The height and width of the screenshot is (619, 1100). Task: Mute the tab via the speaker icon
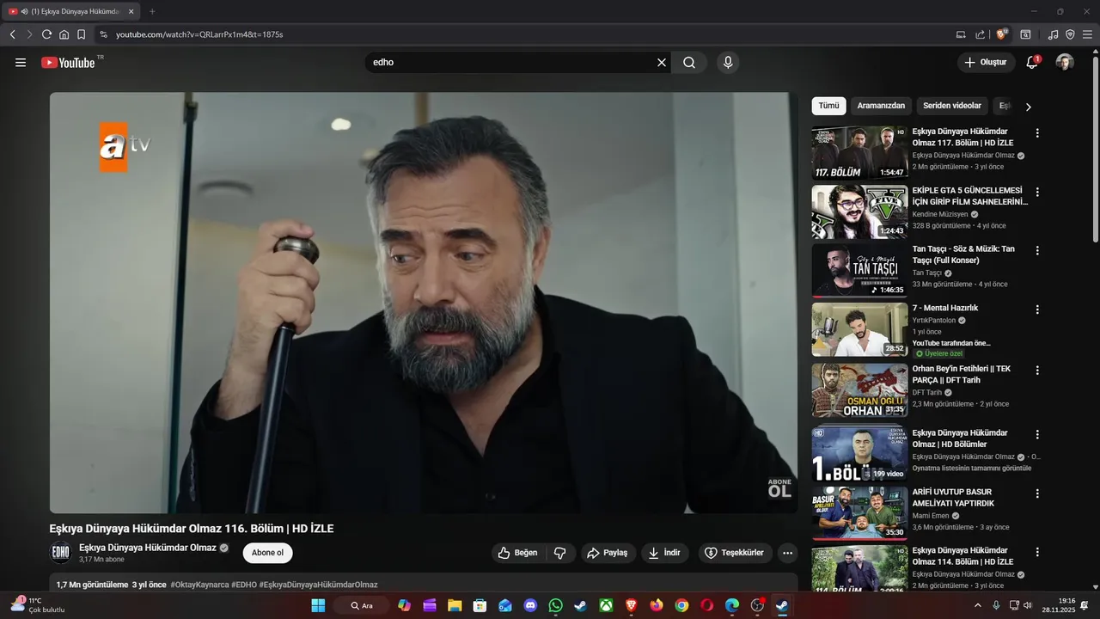tap(24, 11)
